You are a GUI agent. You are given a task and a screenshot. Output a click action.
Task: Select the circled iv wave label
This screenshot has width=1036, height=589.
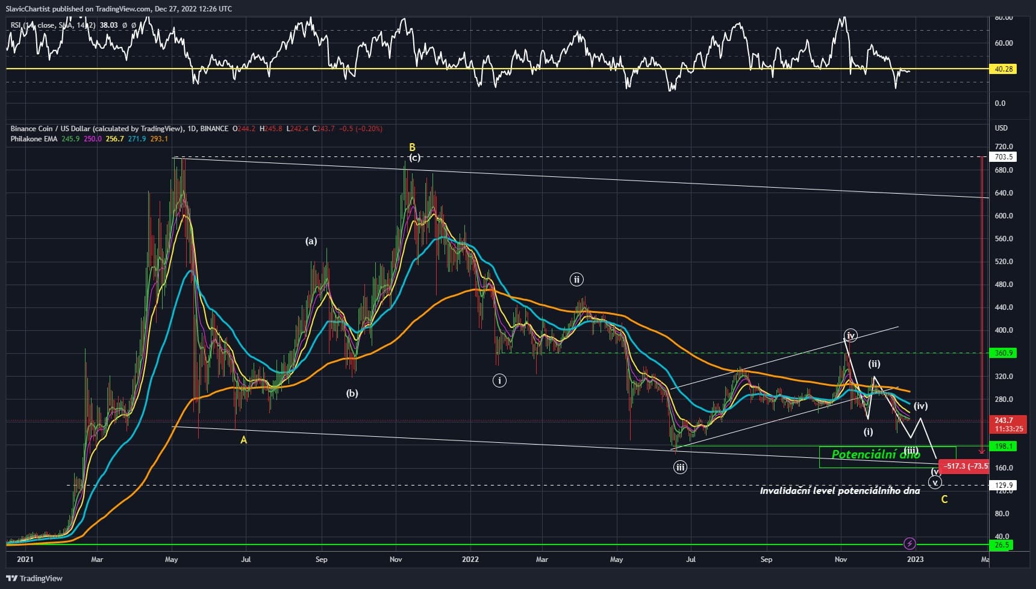(850, 335)
